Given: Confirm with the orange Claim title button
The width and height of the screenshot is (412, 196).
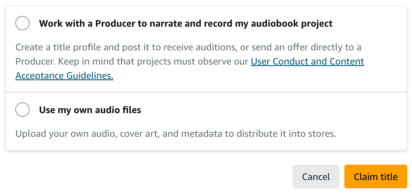Looking at the screenshot, I should (376, 176).
